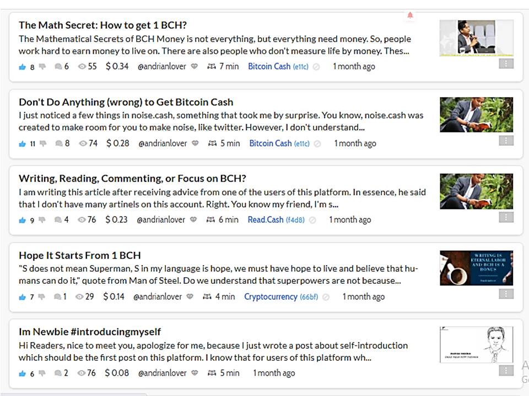
Task: Dislike 'Writing, Reading, Commenting' article
Action: [x=42, y=220]
